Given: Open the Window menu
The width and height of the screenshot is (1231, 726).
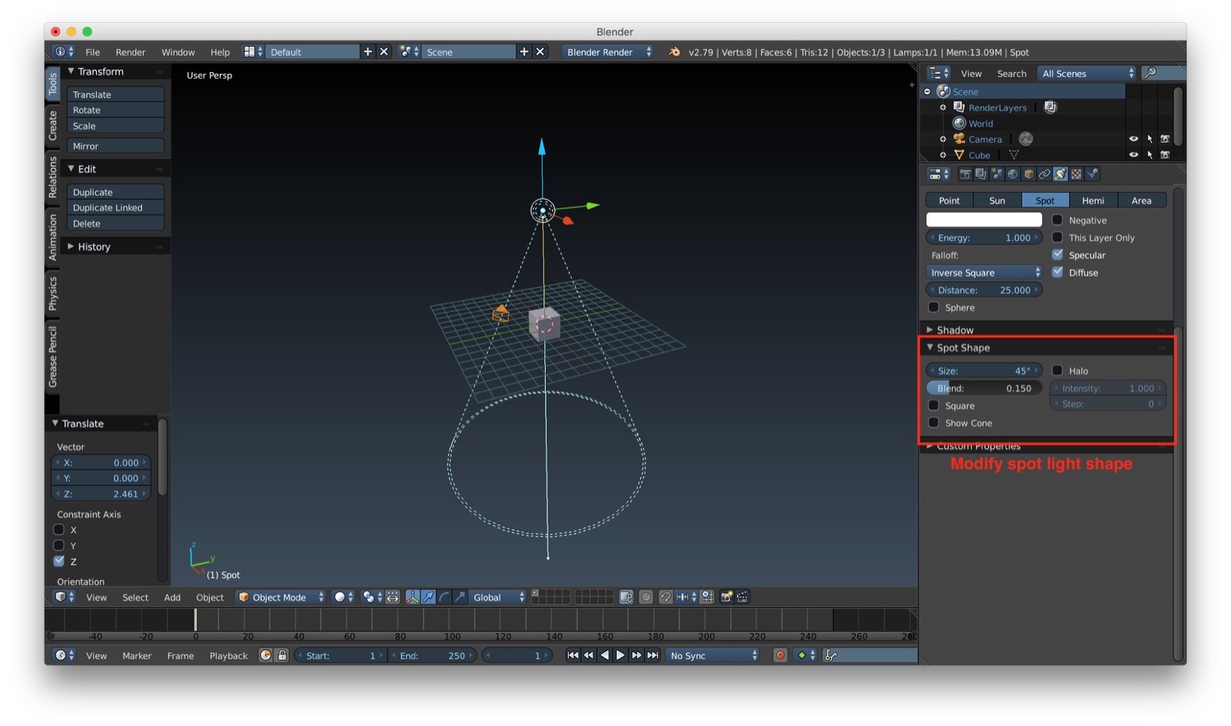Looking at the screenshot, I should tap(178, 52).
